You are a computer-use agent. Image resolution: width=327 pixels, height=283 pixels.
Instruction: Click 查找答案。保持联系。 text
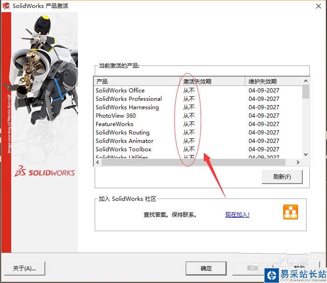(170, 214)
